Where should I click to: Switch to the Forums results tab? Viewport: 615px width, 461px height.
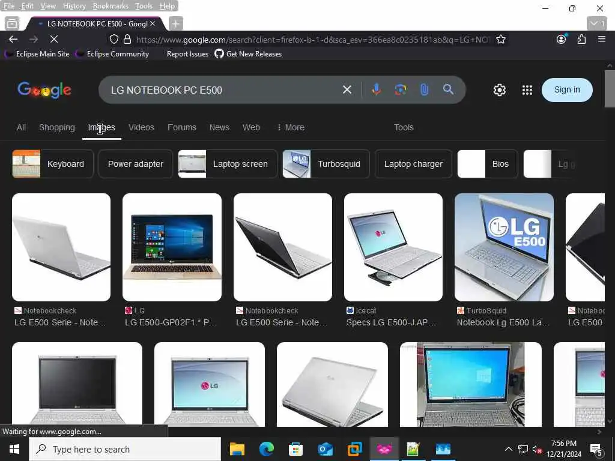pyautogui.click(x=181, y=127)
